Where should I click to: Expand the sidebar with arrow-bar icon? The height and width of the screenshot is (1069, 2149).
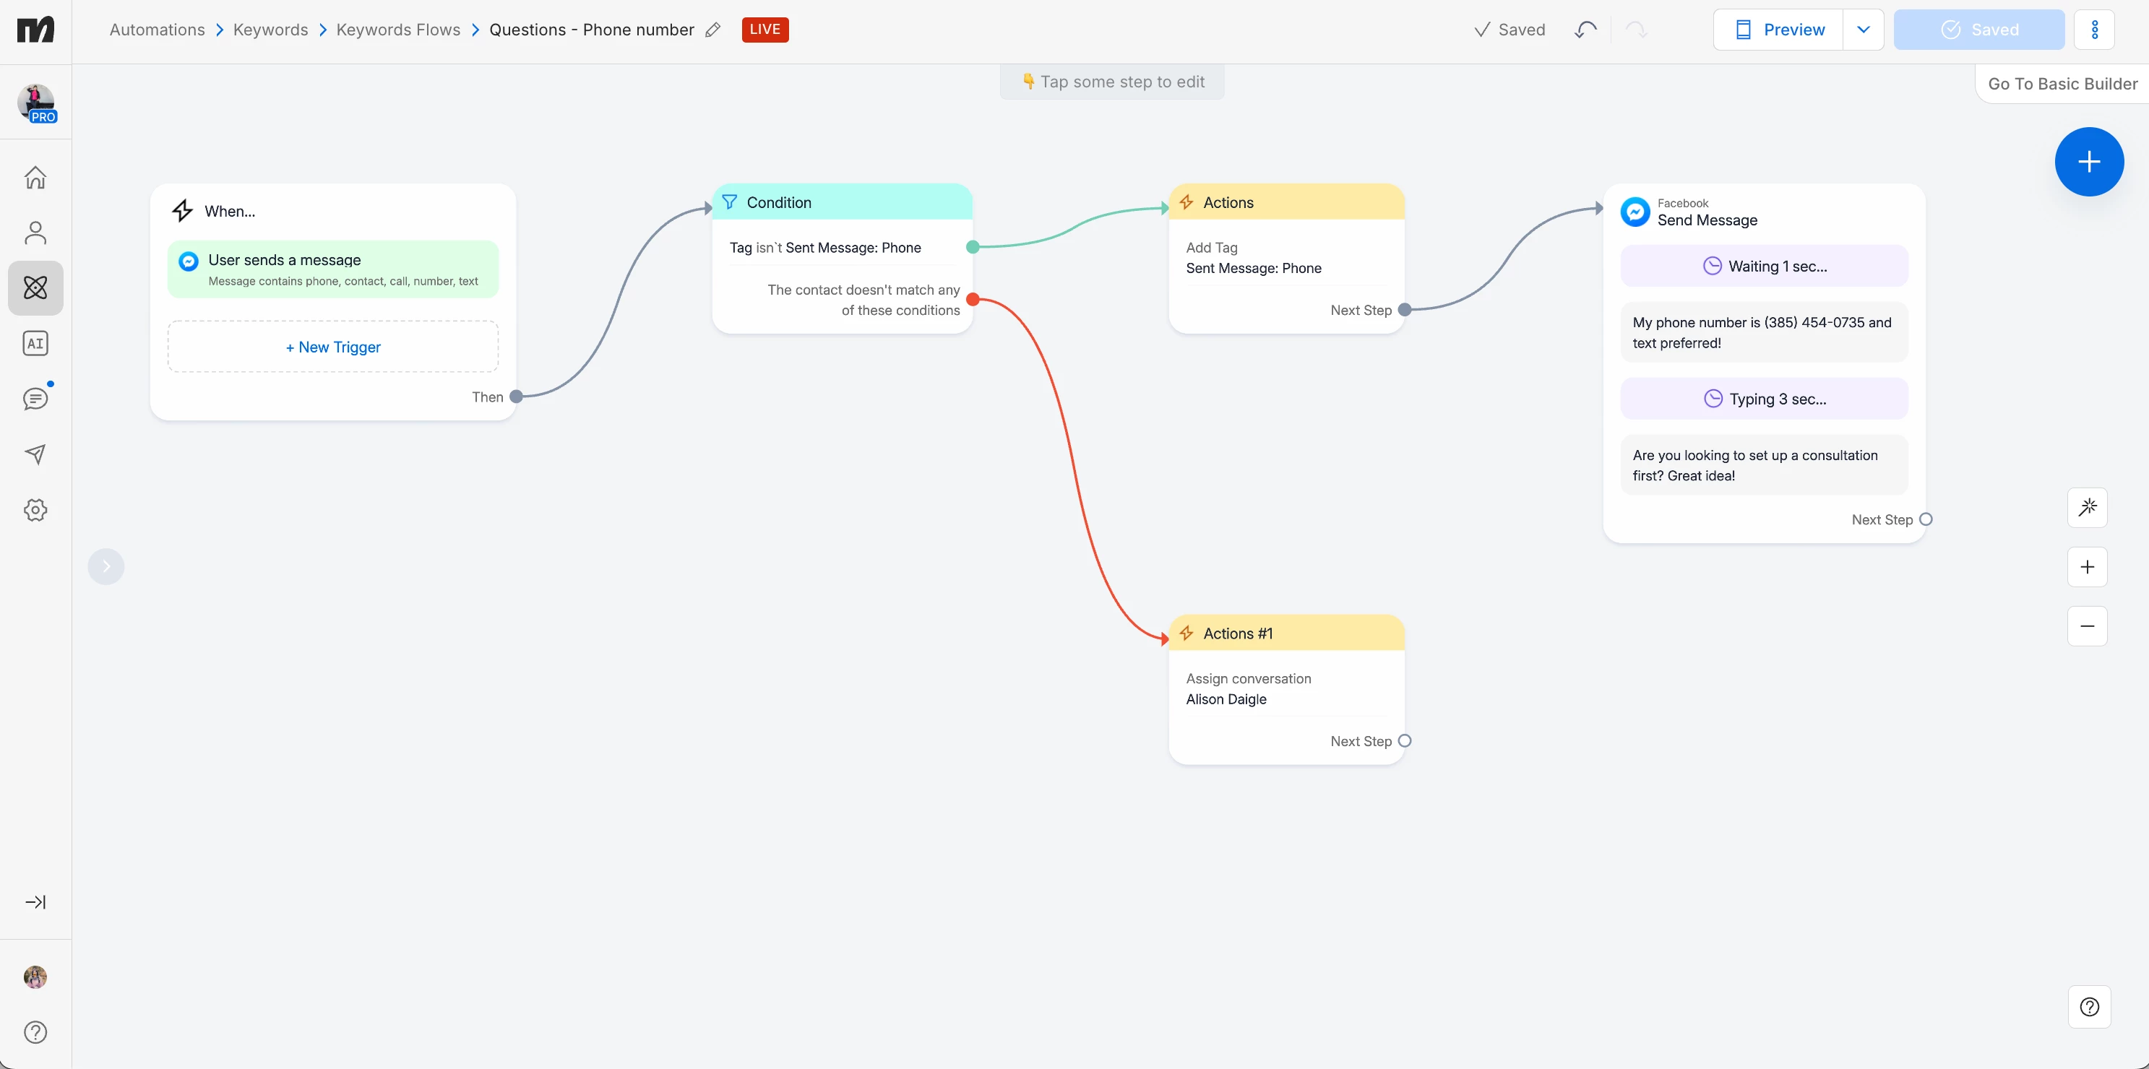pyautogui.click(x=35, y=902)
